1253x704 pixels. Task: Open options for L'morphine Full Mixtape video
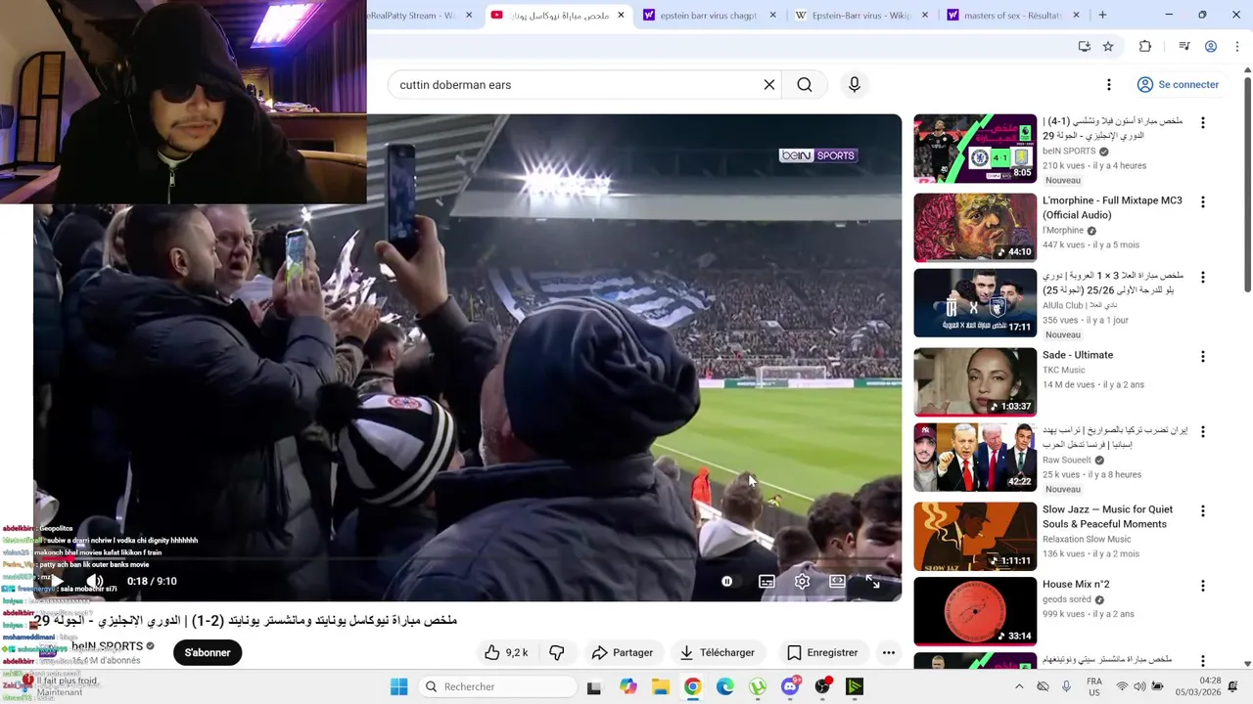1203,202
